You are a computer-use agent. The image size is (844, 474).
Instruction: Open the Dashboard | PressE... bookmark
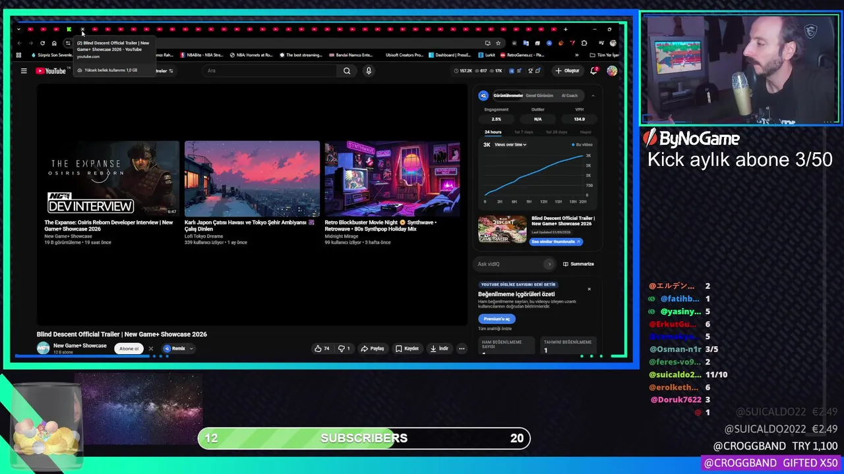tap(449, 55)
